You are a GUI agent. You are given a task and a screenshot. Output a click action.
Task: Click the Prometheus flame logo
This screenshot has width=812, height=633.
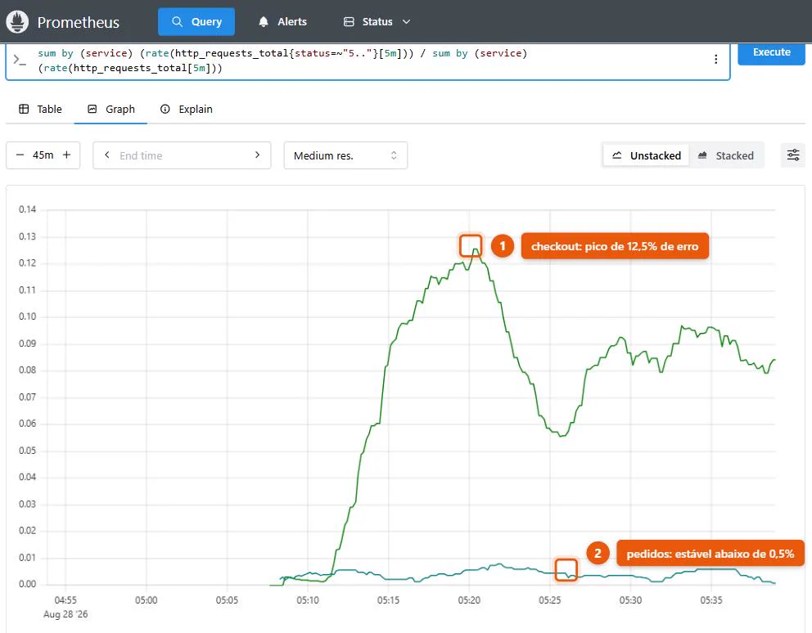17,22
